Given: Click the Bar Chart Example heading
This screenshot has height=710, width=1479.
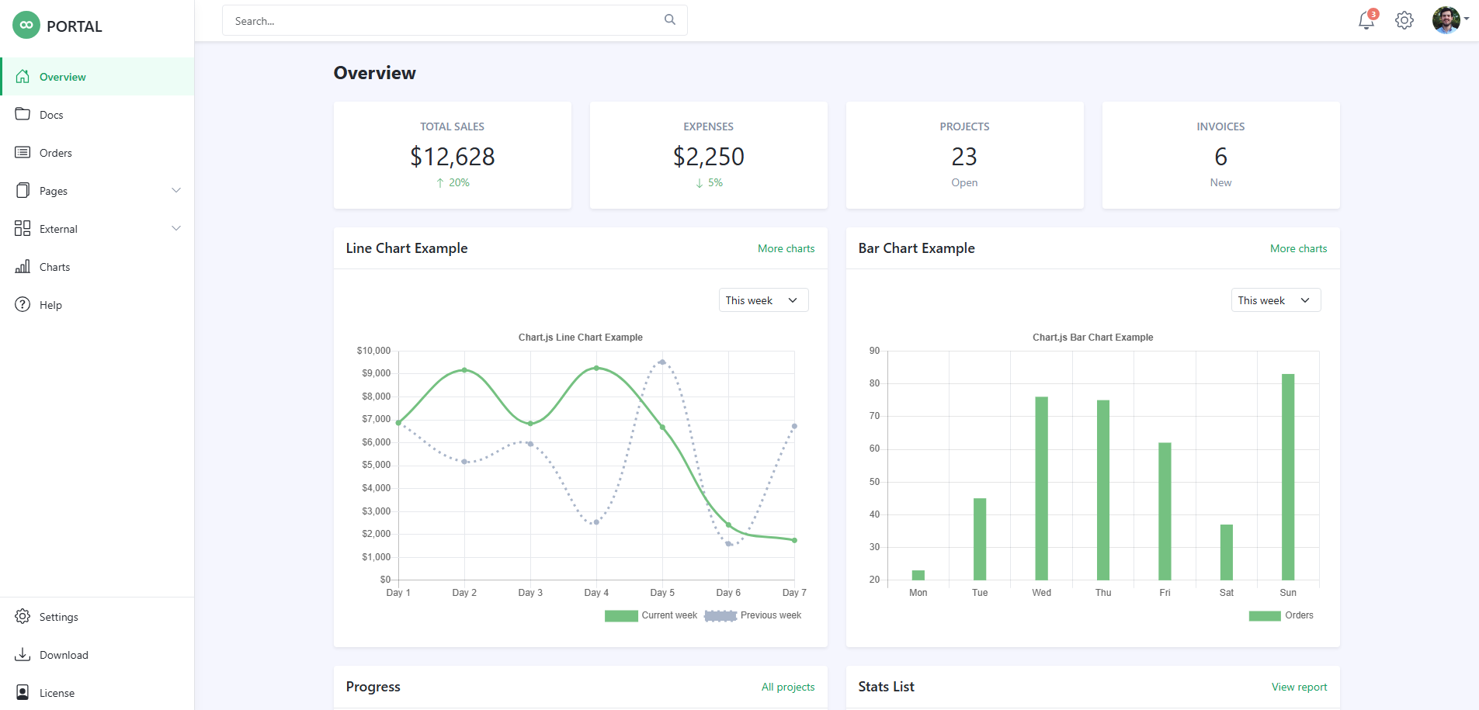Looking at the screenshot, I should pos(917,248).
